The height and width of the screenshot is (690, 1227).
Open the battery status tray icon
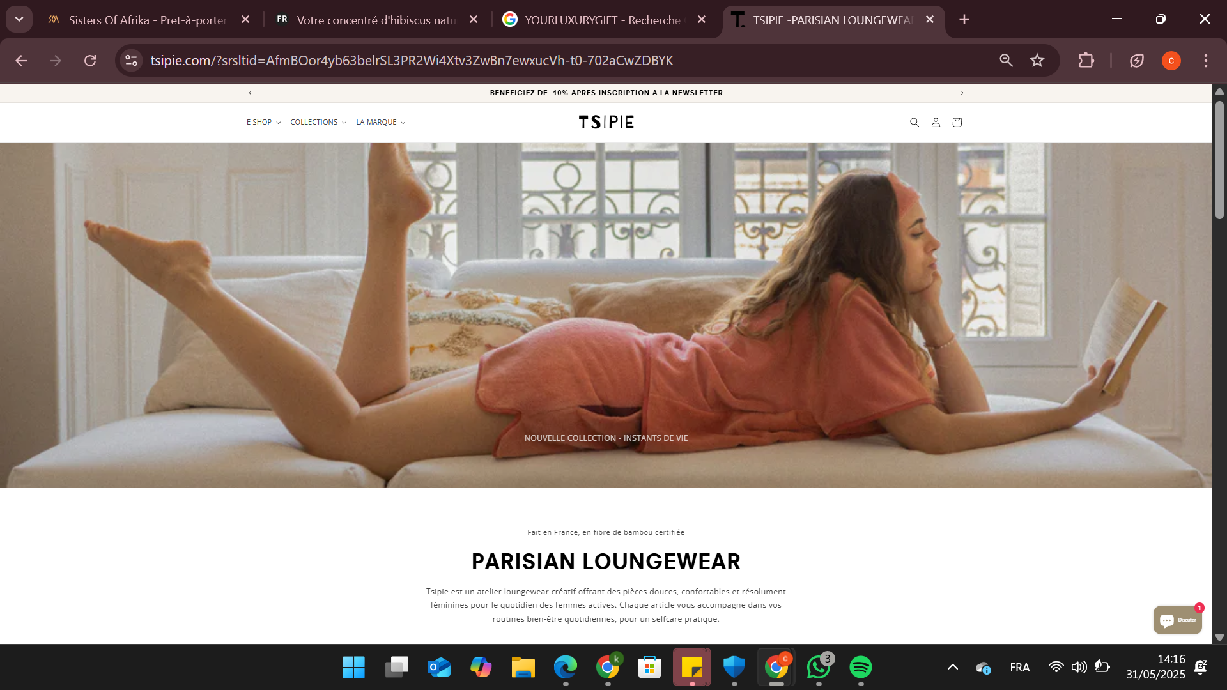point(1102,668)
